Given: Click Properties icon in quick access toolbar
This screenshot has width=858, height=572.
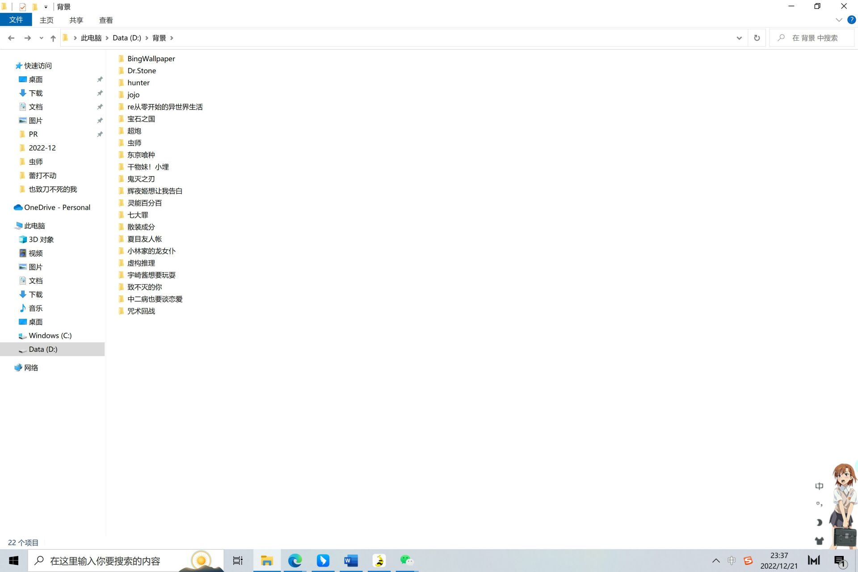Looking at the screenshot, I should [x=22, y=7].
